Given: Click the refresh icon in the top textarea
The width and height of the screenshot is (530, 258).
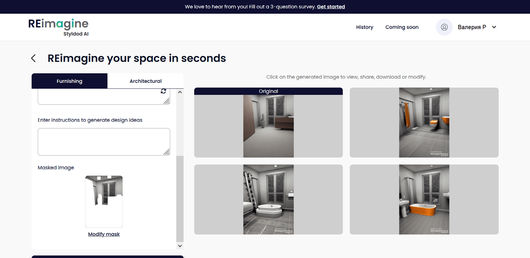Looking at the screenshot, I should (163, 91).
